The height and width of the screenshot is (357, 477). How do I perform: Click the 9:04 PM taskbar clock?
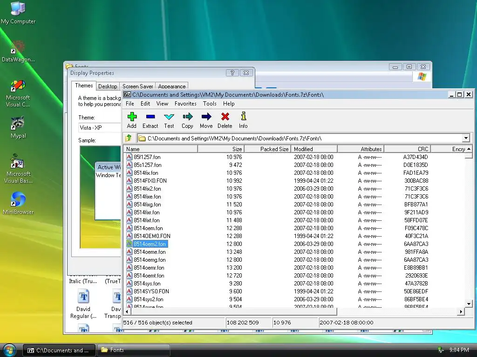coord(459,350)
